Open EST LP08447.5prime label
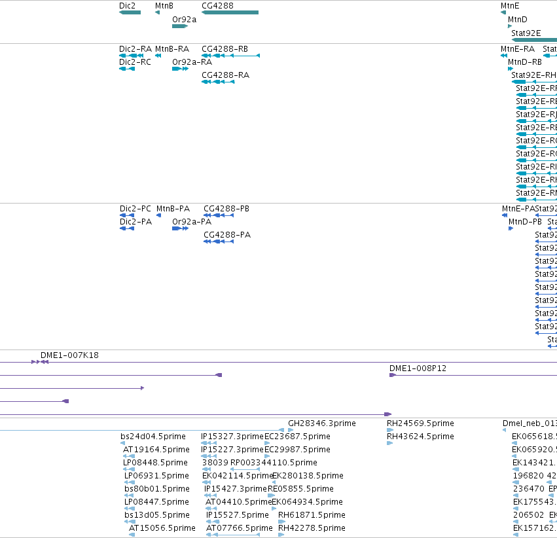The width and height of the screenshot is (557, 538). pyautogui.click(x=156, y=502)
